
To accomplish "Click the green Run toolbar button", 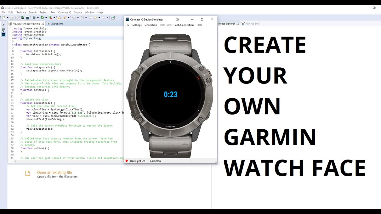I will (42, 18).
